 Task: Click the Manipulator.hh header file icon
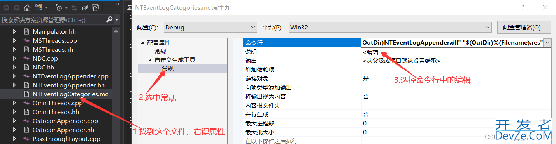point(26,31)
